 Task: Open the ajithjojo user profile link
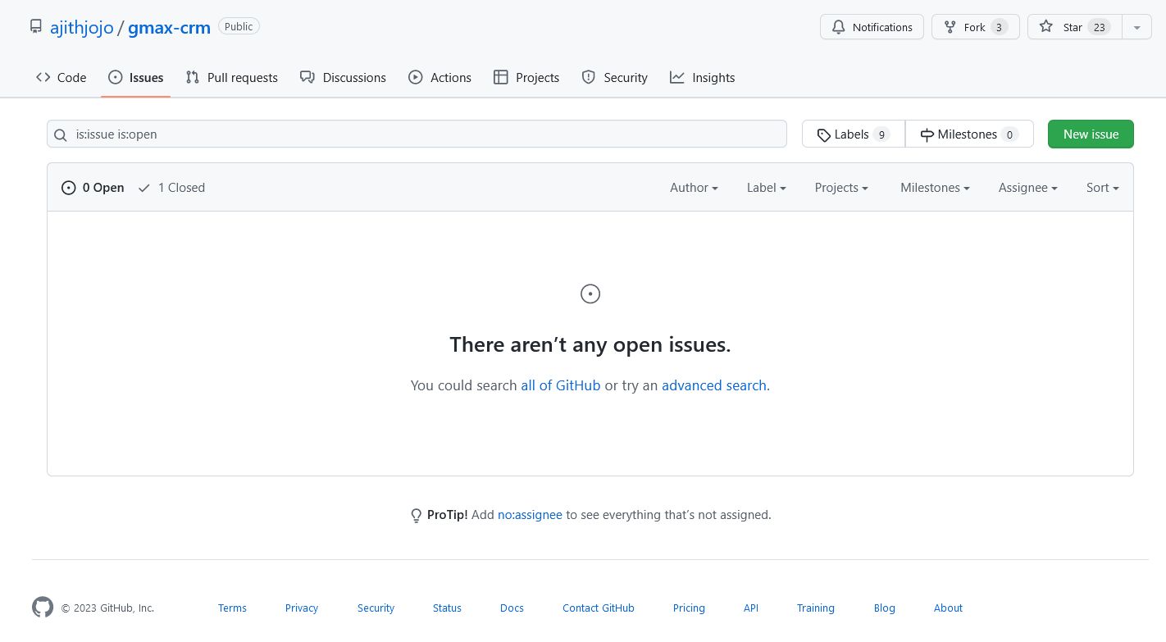(82, 27)
